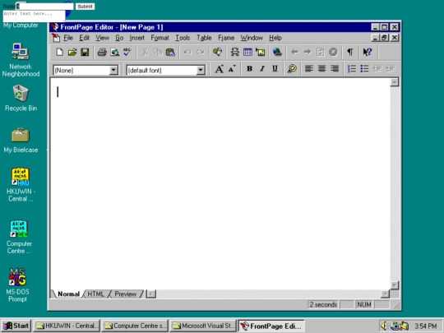Open the Tools menu
This screenshot has height=333, width=444.
pyautogui.click(x=183, y=38)
